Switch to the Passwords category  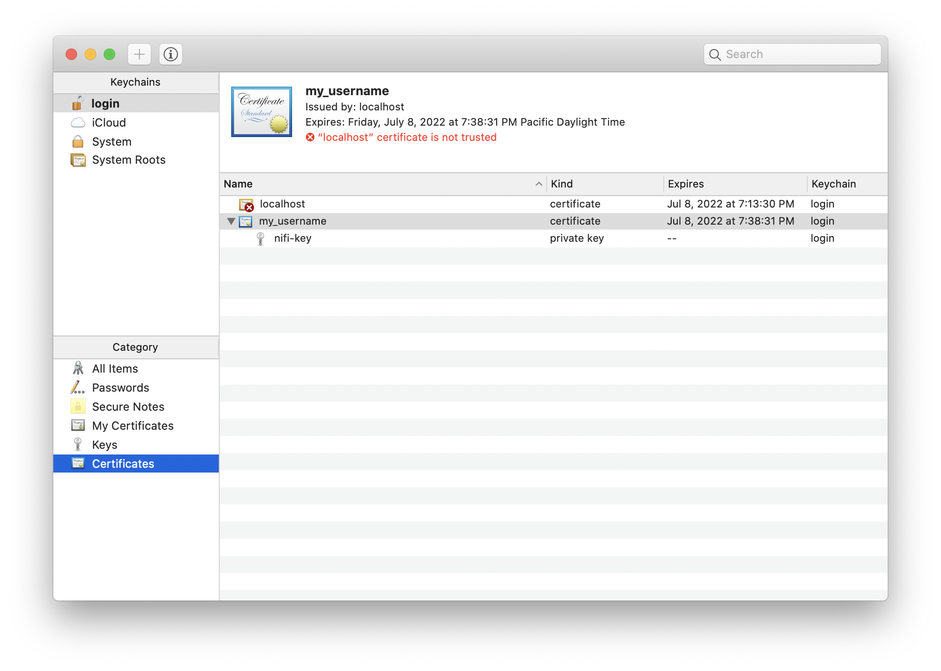click(120, 388)
